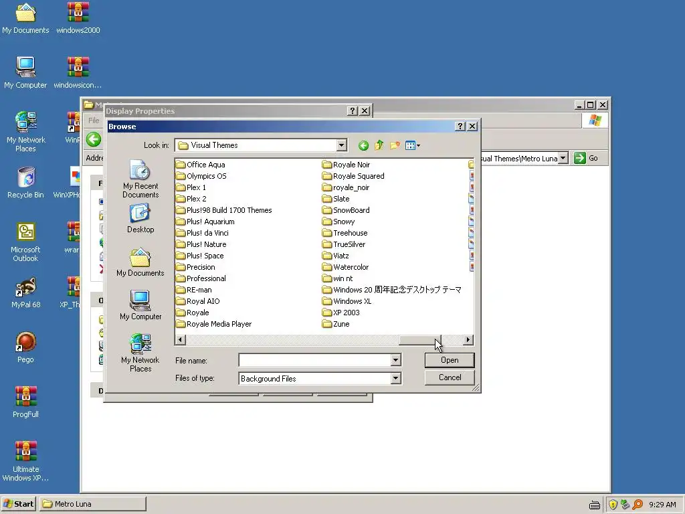Select the Plus! Aquarium folder
Screen dimensions: 685x514
pyautogui.click(x=205, y=222)
